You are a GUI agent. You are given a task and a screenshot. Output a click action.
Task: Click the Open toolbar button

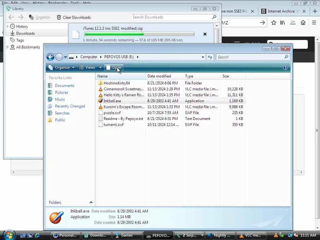[114, 67]
